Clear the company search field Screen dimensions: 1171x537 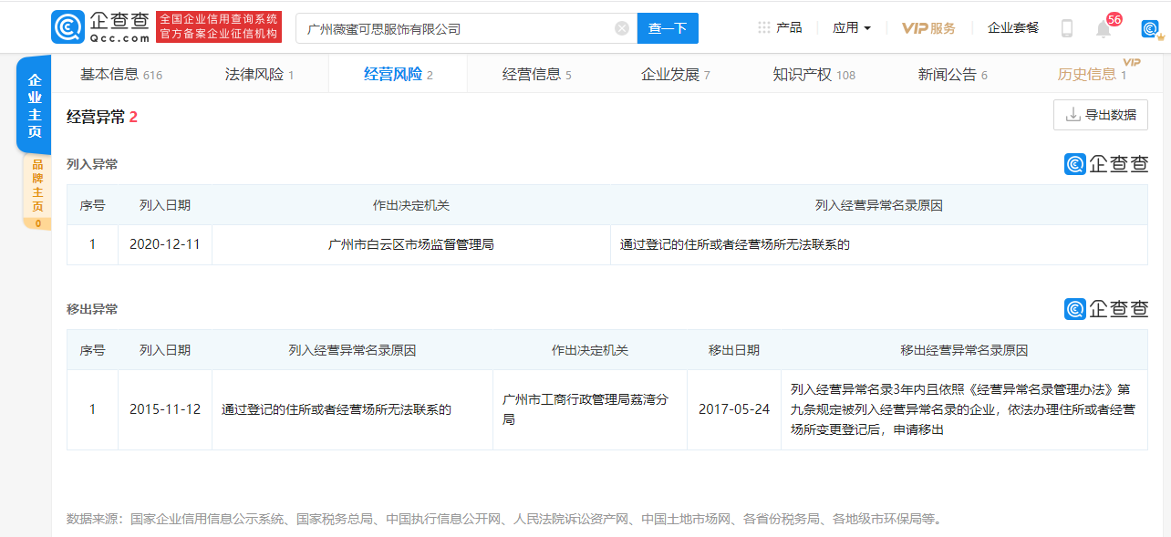pos(622,28)
